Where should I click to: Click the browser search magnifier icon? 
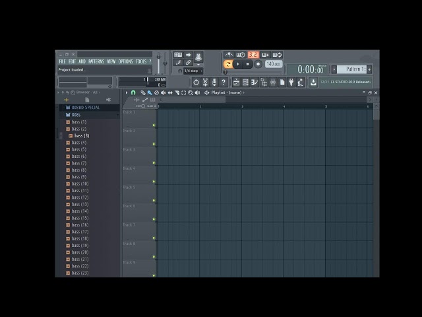pos(73,92)
